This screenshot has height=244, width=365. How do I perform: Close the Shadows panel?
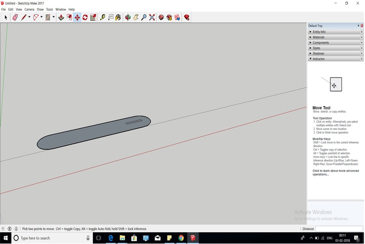(x=362, y=53)
